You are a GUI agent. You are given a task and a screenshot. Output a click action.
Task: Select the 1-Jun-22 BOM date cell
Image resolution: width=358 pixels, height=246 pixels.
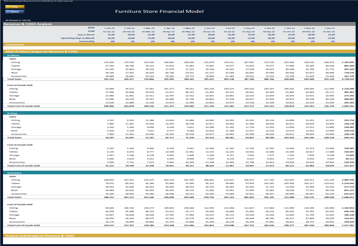209,28
